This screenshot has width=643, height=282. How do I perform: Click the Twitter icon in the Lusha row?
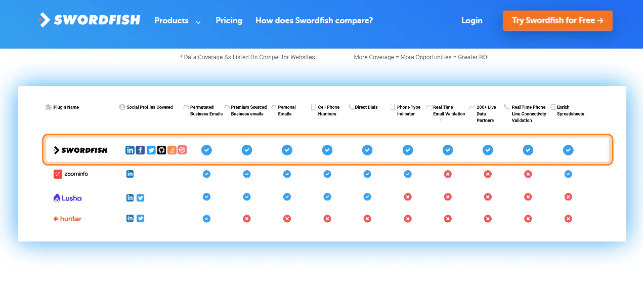click(140, 198)
